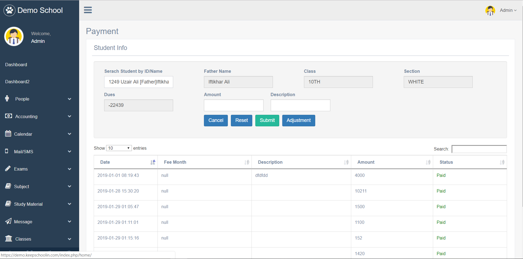Click the Classes building icon in sidebar

click(9, 238)
